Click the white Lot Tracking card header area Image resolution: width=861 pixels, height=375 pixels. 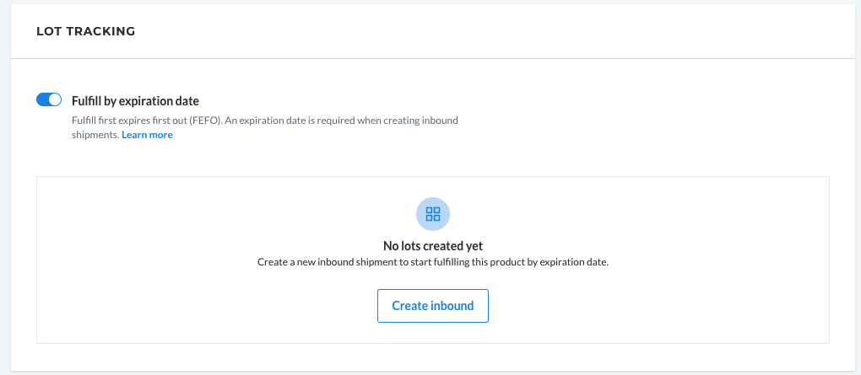433,32
